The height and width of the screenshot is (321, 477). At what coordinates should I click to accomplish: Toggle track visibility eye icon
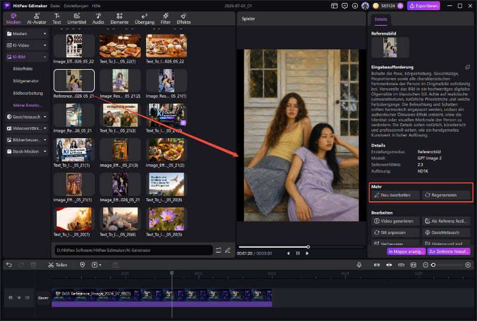(19, 298)
